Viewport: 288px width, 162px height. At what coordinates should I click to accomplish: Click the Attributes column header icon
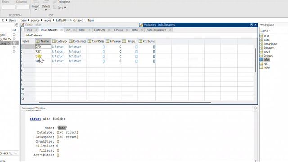[x=140, y=41]
